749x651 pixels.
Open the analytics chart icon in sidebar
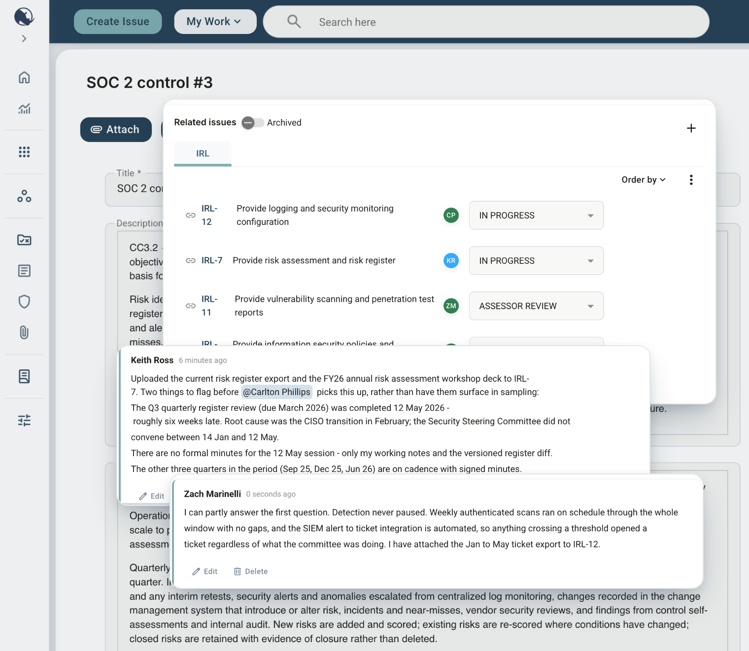24,108
